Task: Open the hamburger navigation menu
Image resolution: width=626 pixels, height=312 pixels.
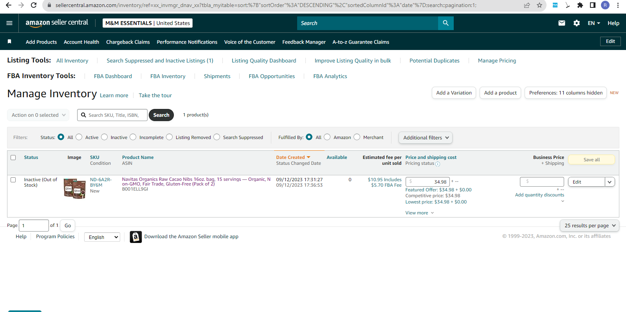Action: pos(9,23)
